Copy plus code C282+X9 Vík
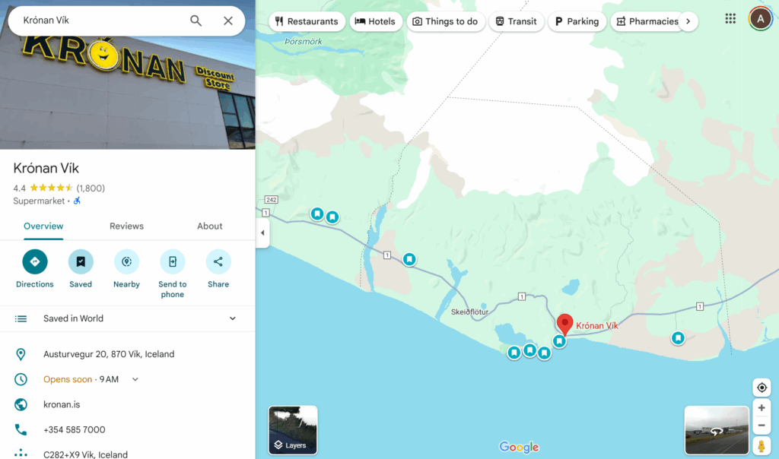Viewport: 779px width, 459px height. tap(85, 454)
